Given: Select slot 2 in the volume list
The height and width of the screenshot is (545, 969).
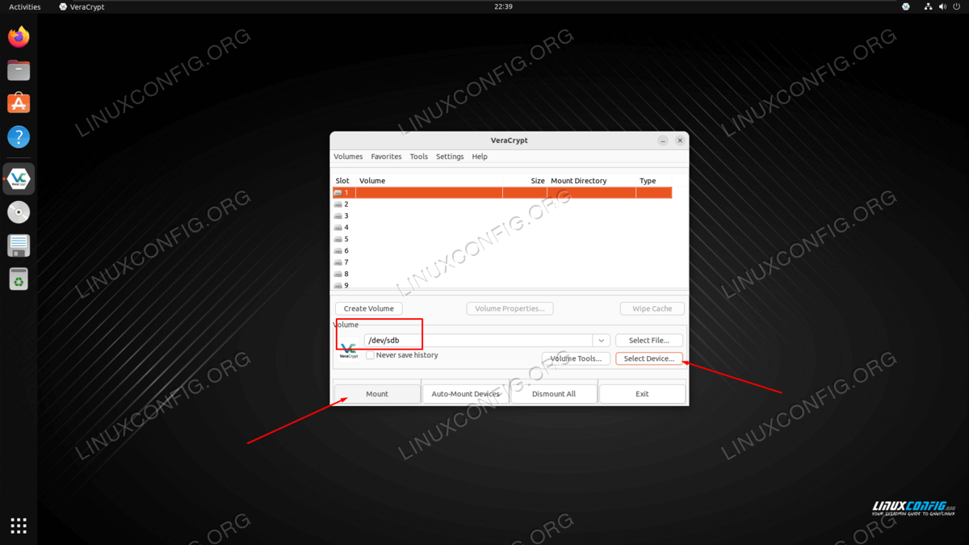Looking at the screenshot, I should pyautogui.click(x=502, y=204).
